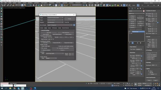Toggle Mtl. override checkbox

click(41, 48)
